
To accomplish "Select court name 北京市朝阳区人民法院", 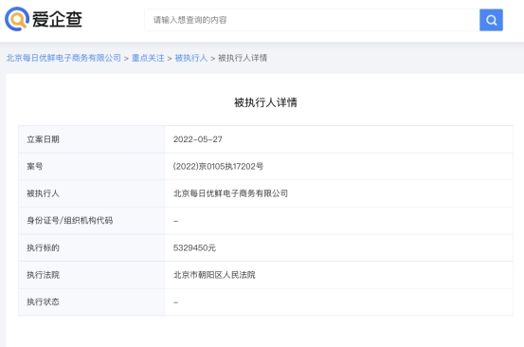I will click(214, 275).
